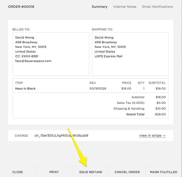Image resolution: width=182 pixels, height=177 pixels.
Task: Mark the order as fulfilled
Action: (164, 172)
